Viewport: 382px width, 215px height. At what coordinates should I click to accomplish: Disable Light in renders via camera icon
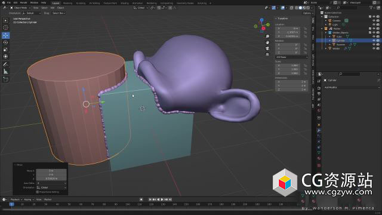pyautogui.click(x=378, y=24)
